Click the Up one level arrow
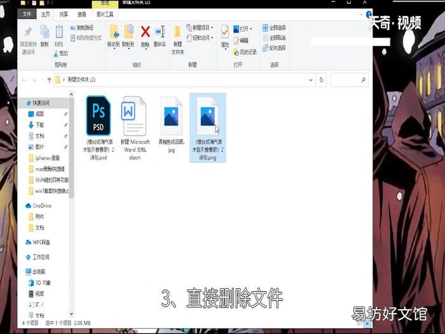Viewport: 445px width, 334px height. pos(49,80)
